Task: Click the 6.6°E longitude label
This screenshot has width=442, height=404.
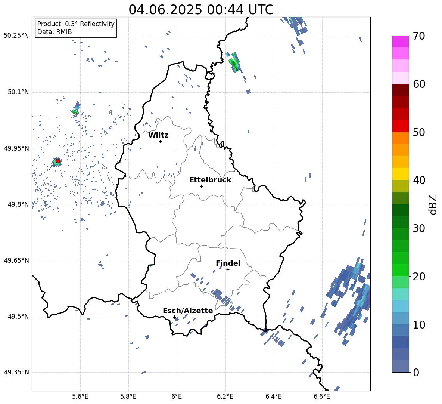Action: [x=322, y=397]
